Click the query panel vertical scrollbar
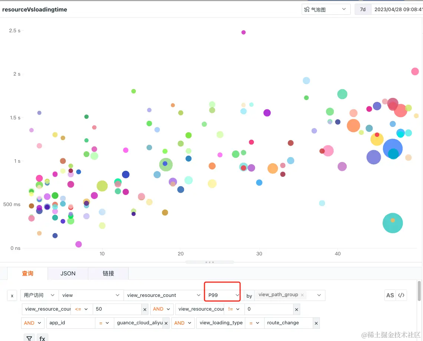Viewport: 423px width, 341px height. coord(419,291)
